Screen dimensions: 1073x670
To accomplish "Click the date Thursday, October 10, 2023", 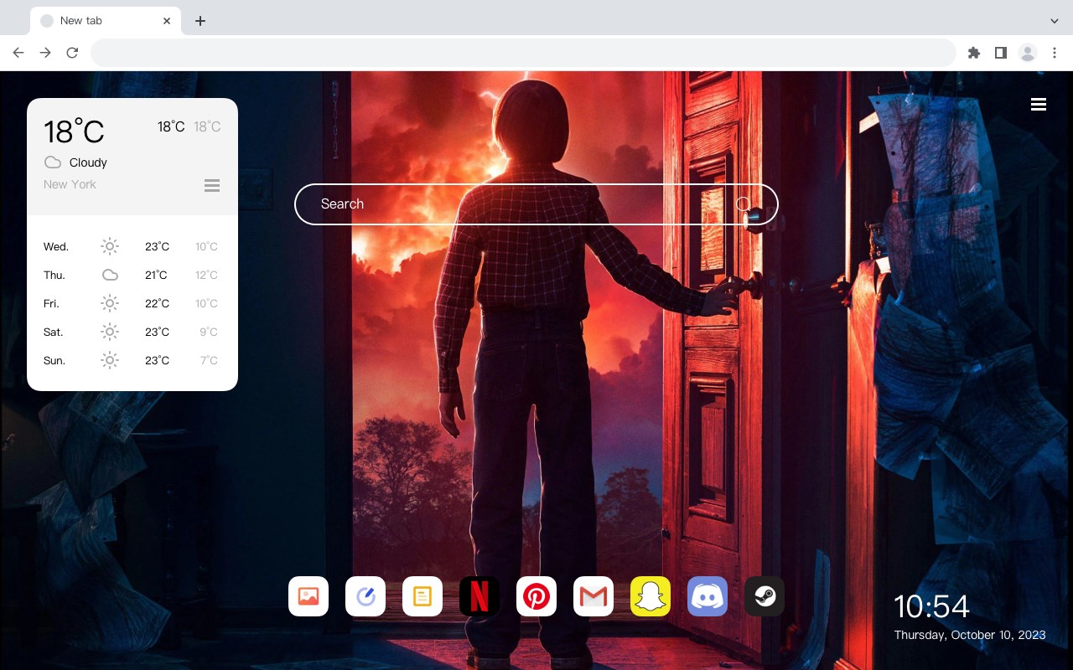I will 970,635.
